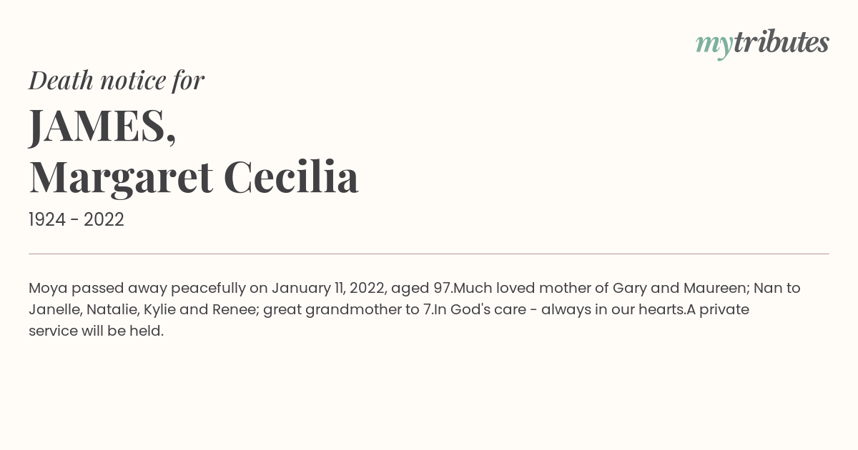Click the surname "JAMES," heading
This screenshot has width=858, height=450.
coord(102,126)
